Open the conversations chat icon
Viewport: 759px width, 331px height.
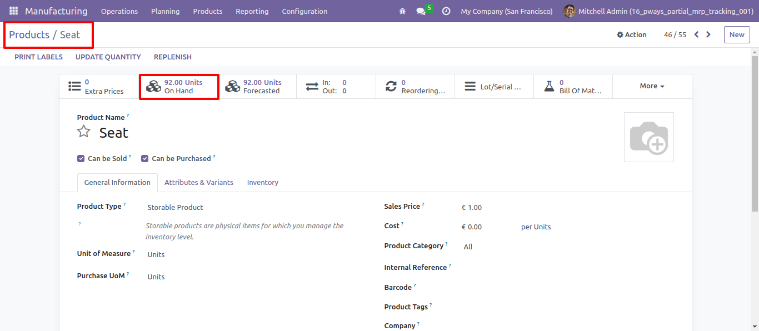421,11
